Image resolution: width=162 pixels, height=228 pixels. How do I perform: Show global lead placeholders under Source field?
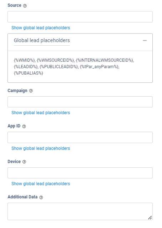pos(41,28)
